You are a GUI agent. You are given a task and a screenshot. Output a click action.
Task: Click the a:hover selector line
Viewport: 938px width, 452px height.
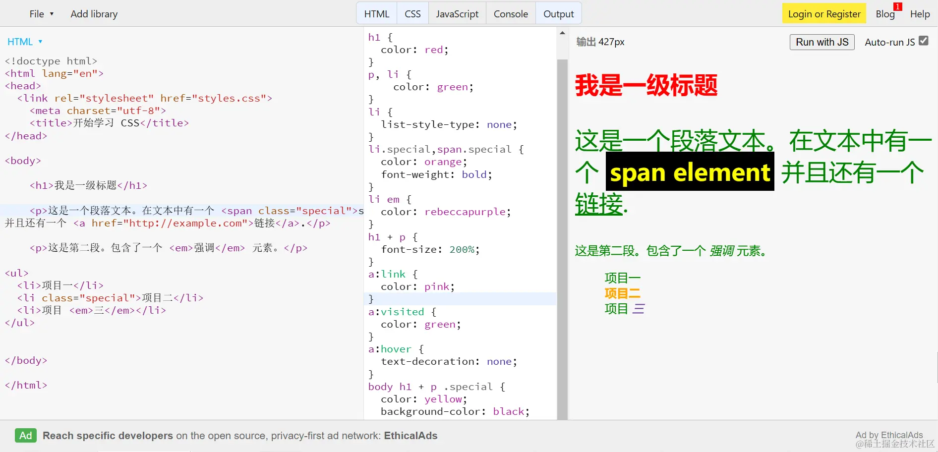tap(396, 349)
